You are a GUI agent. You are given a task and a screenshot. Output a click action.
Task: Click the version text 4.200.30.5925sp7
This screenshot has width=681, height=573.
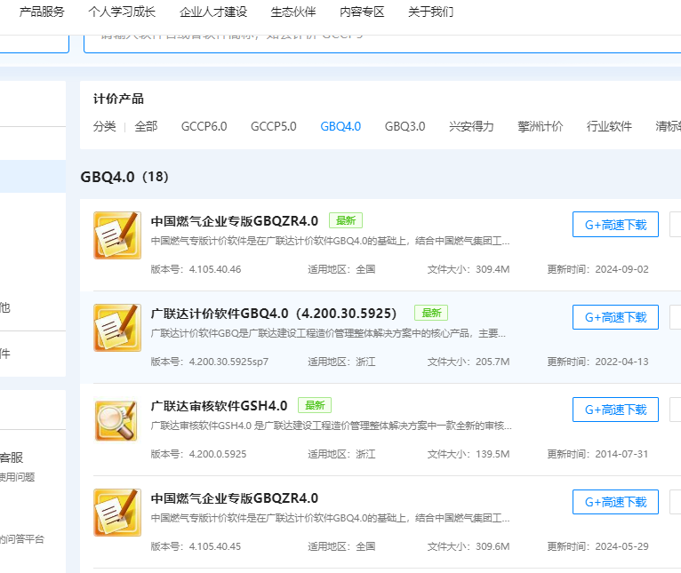click(228, 362)
